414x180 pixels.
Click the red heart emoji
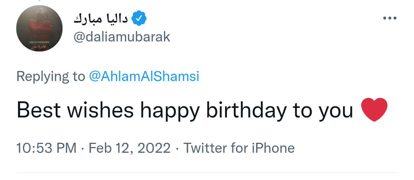pyautogui.click(x=374, y=109)
